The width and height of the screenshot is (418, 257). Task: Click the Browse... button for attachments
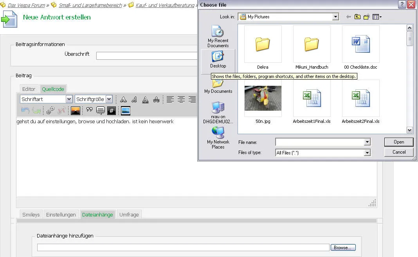(x=343, y=248)
